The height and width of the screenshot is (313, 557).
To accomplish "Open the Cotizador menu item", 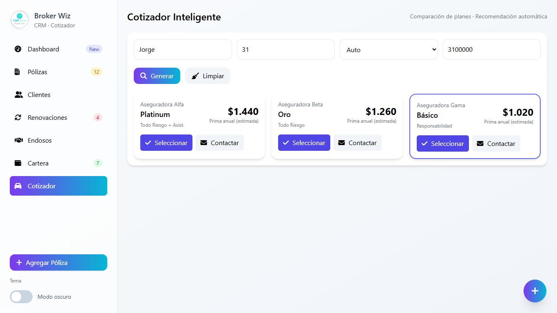I will click(58, 186).
